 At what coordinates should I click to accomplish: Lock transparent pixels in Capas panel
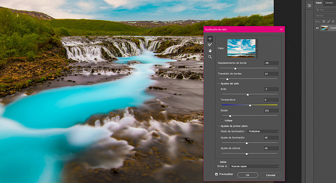[x=324, y=21]
